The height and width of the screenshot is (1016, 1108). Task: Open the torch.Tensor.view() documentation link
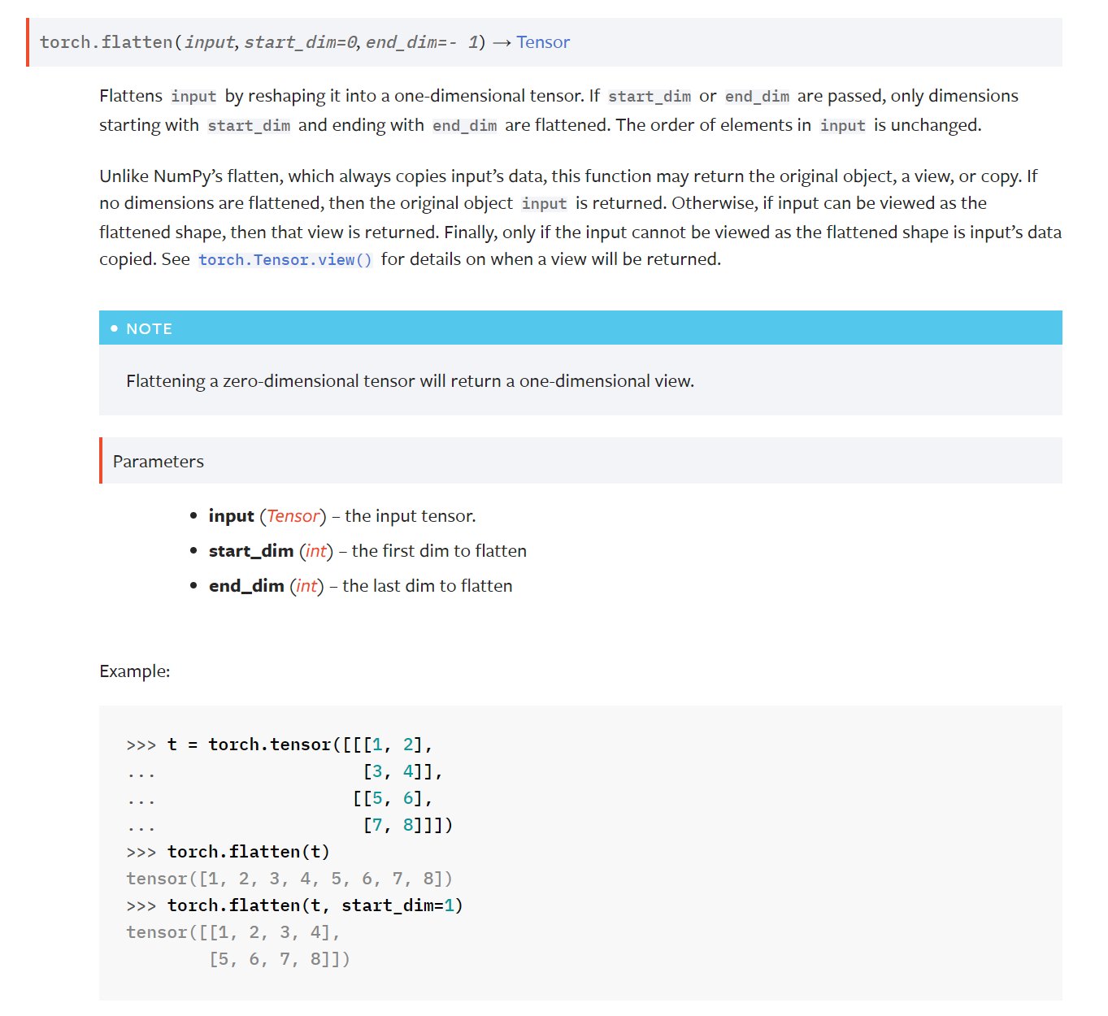tap(285, 260)
